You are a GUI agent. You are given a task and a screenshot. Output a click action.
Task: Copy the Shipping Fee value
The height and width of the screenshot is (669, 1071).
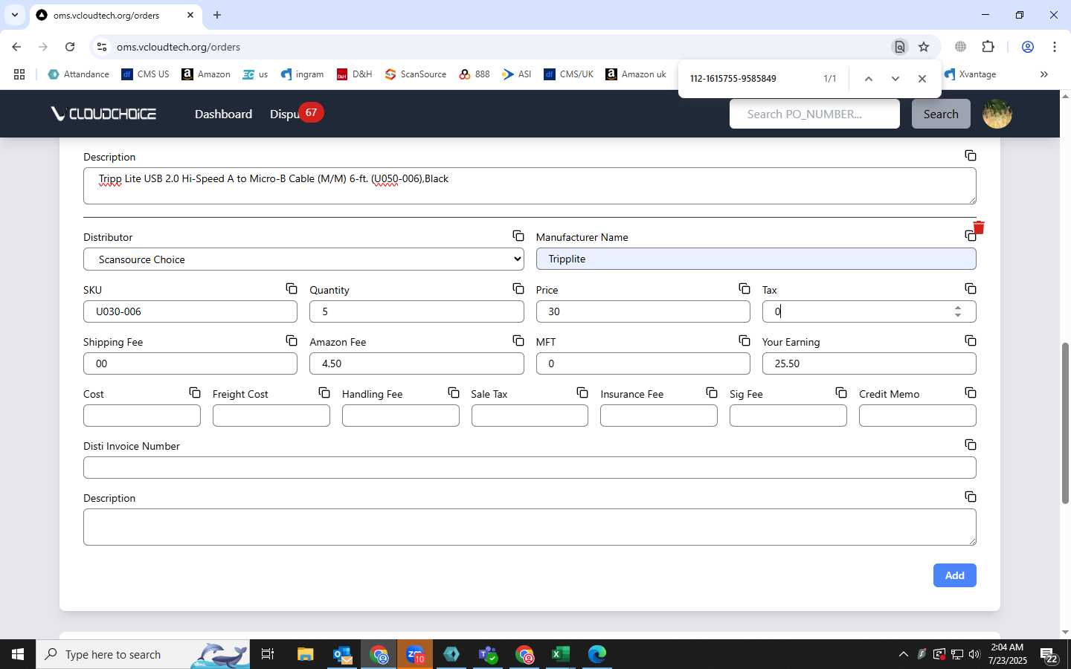(292, 340)
